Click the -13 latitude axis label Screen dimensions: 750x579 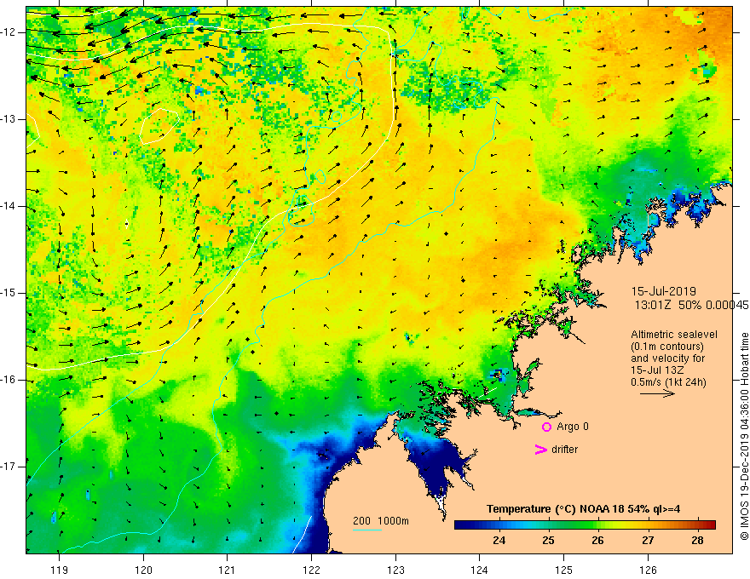pyautogui.click(x=9, y=119)
